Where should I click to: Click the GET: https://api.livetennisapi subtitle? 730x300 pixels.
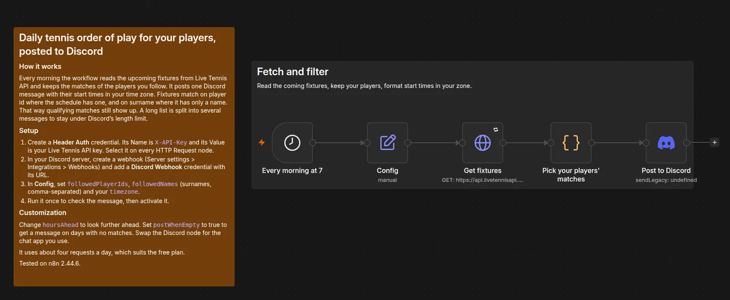click(482, 180)
